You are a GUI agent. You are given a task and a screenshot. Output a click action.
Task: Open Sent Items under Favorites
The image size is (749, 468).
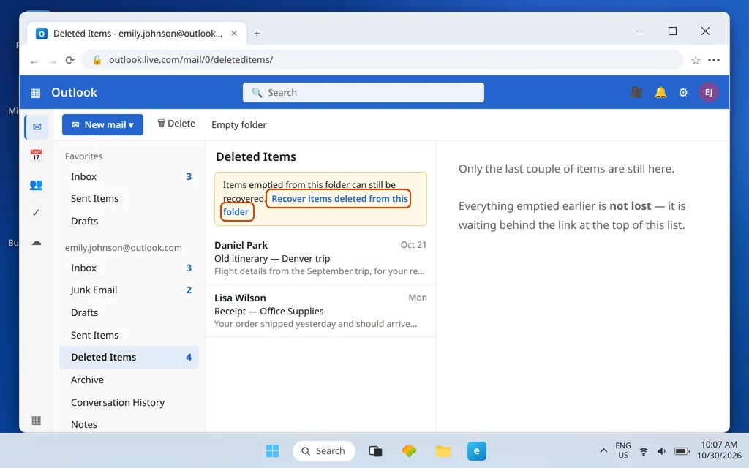129,199
